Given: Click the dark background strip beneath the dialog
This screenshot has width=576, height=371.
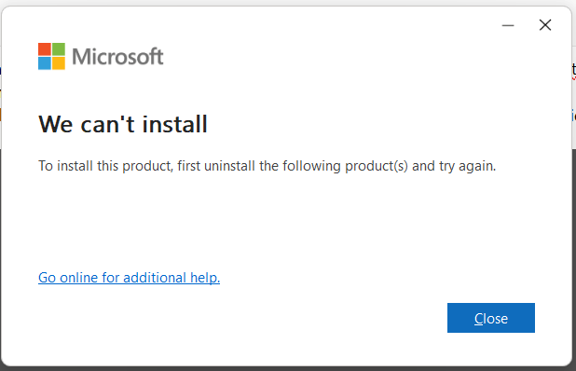Looking at the screenshot, I should click(x=288, y=368).
